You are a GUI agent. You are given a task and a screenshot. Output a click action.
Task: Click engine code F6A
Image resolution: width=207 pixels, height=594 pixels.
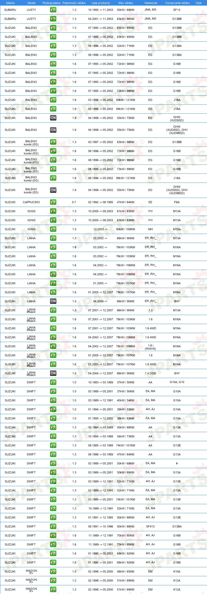pyautogui.click(x=177, y=202)
